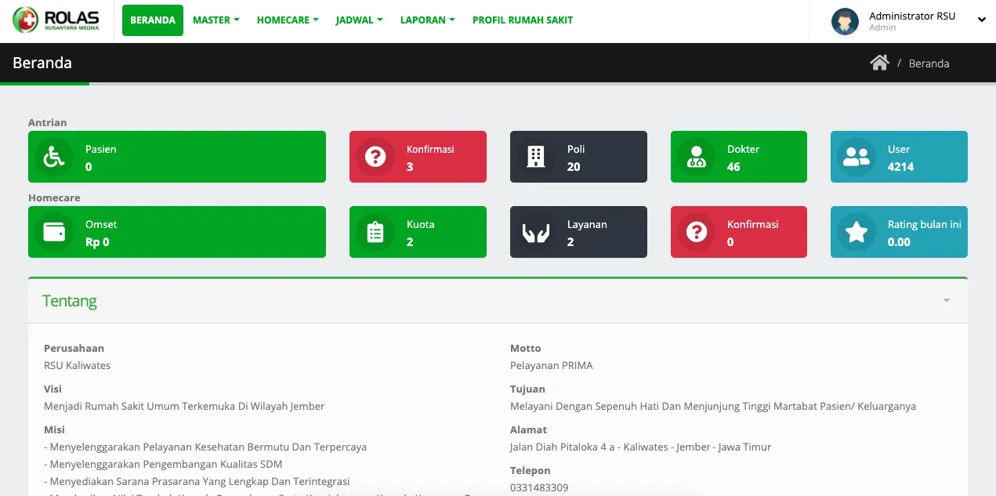
Task: Click the Beranda page title in header
Action: coord(42,63)
